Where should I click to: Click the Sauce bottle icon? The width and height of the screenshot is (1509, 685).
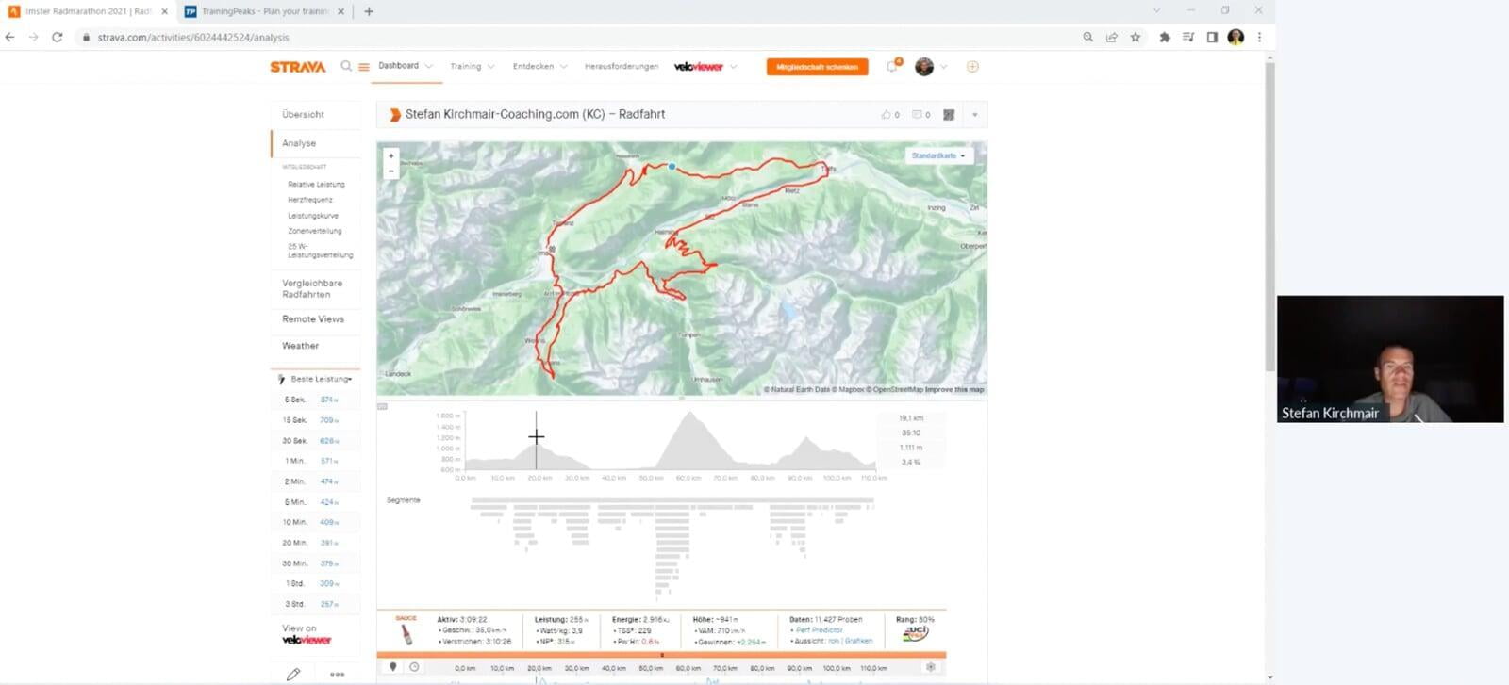[x=406, y=633]
